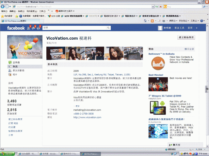Viewport: 209px width, 156px height.
Task: Click the RSS feeds icon
Action: [152, 21]
